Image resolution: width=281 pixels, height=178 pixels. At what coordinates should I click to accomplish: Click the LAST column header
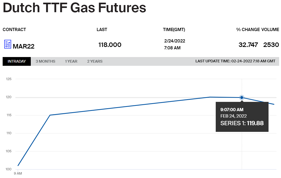tap(102, 29)
